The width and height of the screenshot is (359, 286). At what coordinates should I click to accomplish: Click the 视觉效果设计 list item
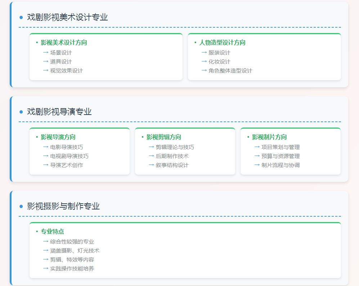[x=66, y=70]
